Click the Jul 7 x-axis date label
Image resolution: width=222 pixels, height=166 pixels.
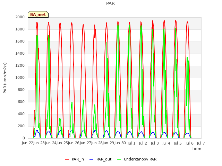click(x=201, y=144)
